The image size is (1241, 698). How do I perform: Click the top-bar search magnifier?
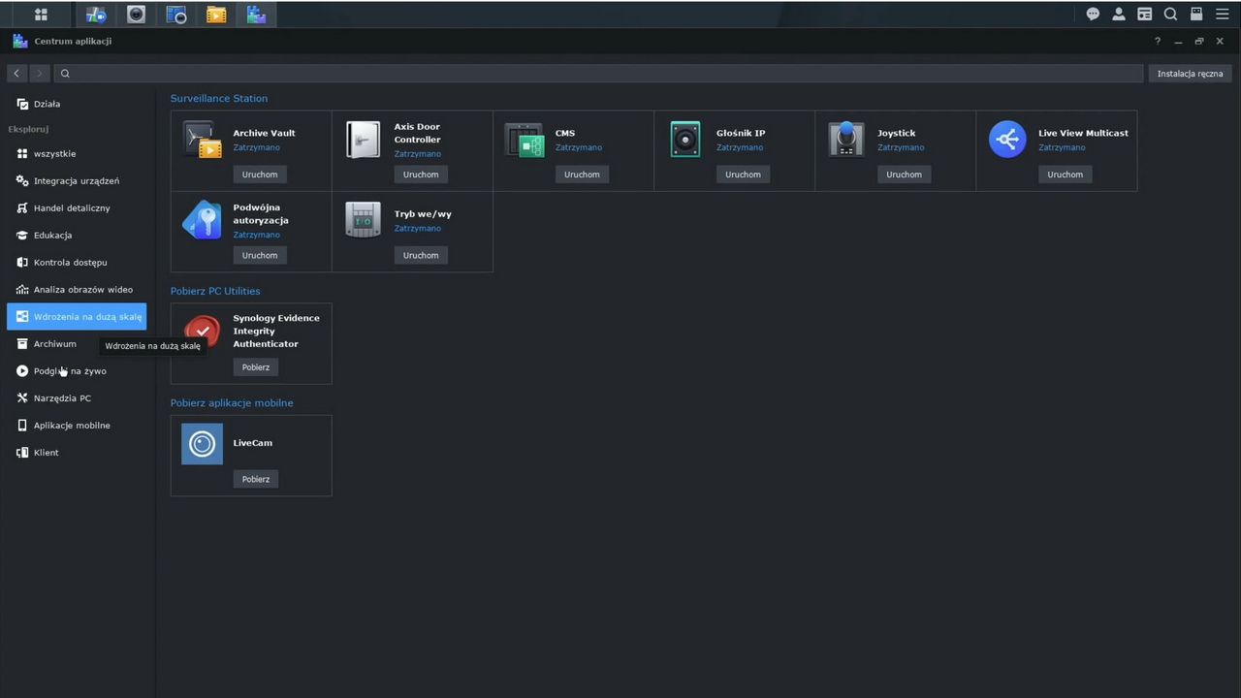click(x=1170, y=14)
